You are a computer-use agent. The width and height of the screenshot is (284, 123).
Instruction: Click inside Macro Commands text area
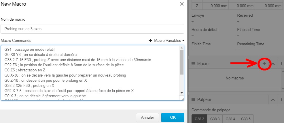click(90, 73)
